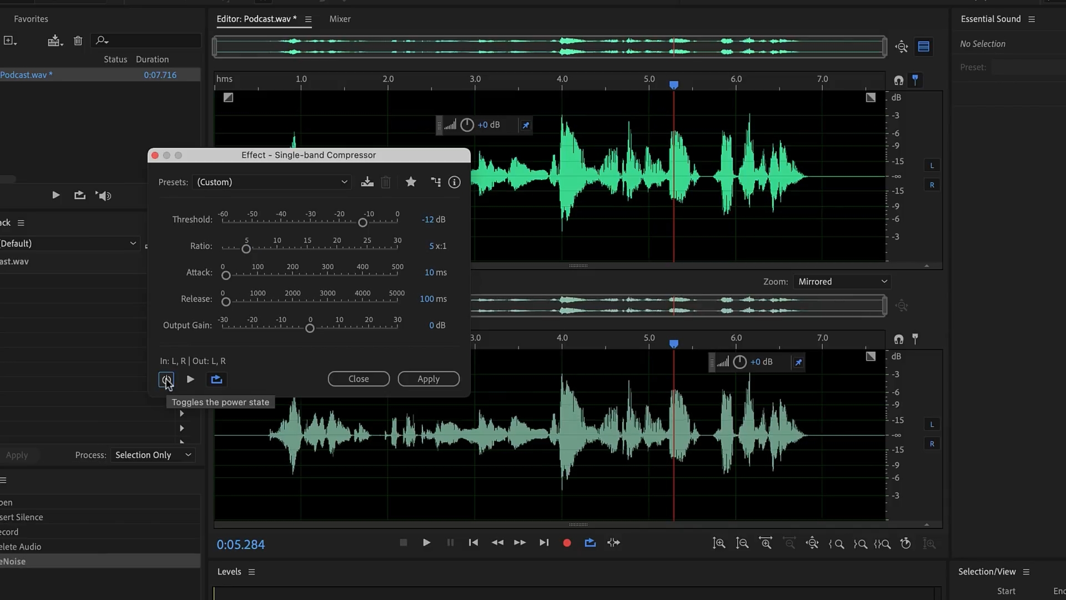Screen dimensions: 1066x600
Task: Click the effect preview play button
Action: (190, 379)
